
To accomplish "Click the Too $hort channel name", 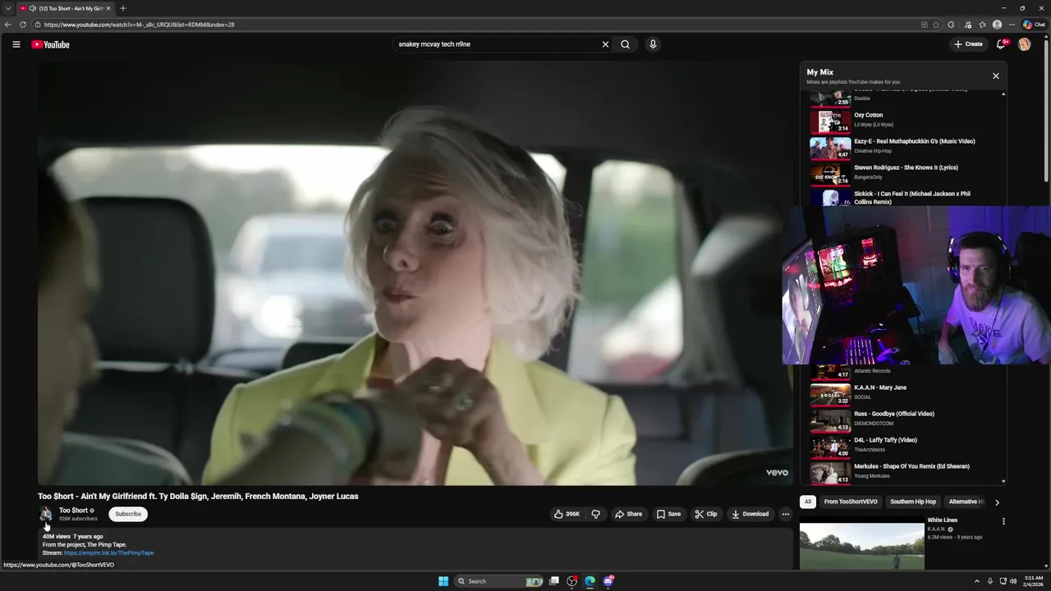I will (x=73, y=510).
